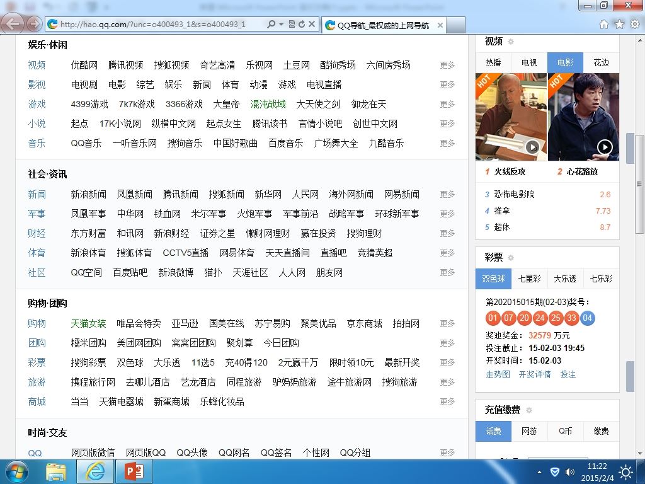
Task: Switch to 花边 video tab
Action: pos(601,62)
